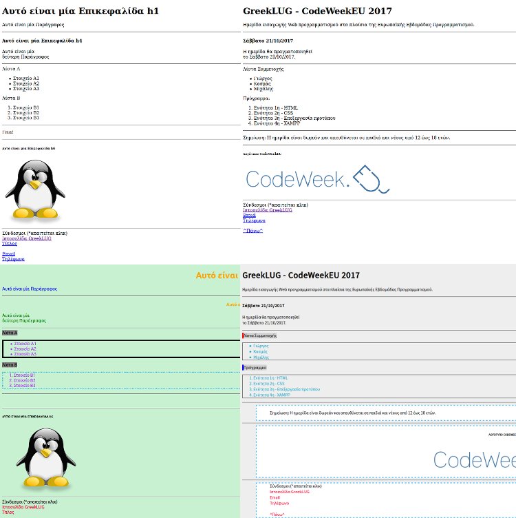Click 'Στοιχείο A3' bullet on white page
The width and height of the screenshot is (516, 518).
point(26,89)
